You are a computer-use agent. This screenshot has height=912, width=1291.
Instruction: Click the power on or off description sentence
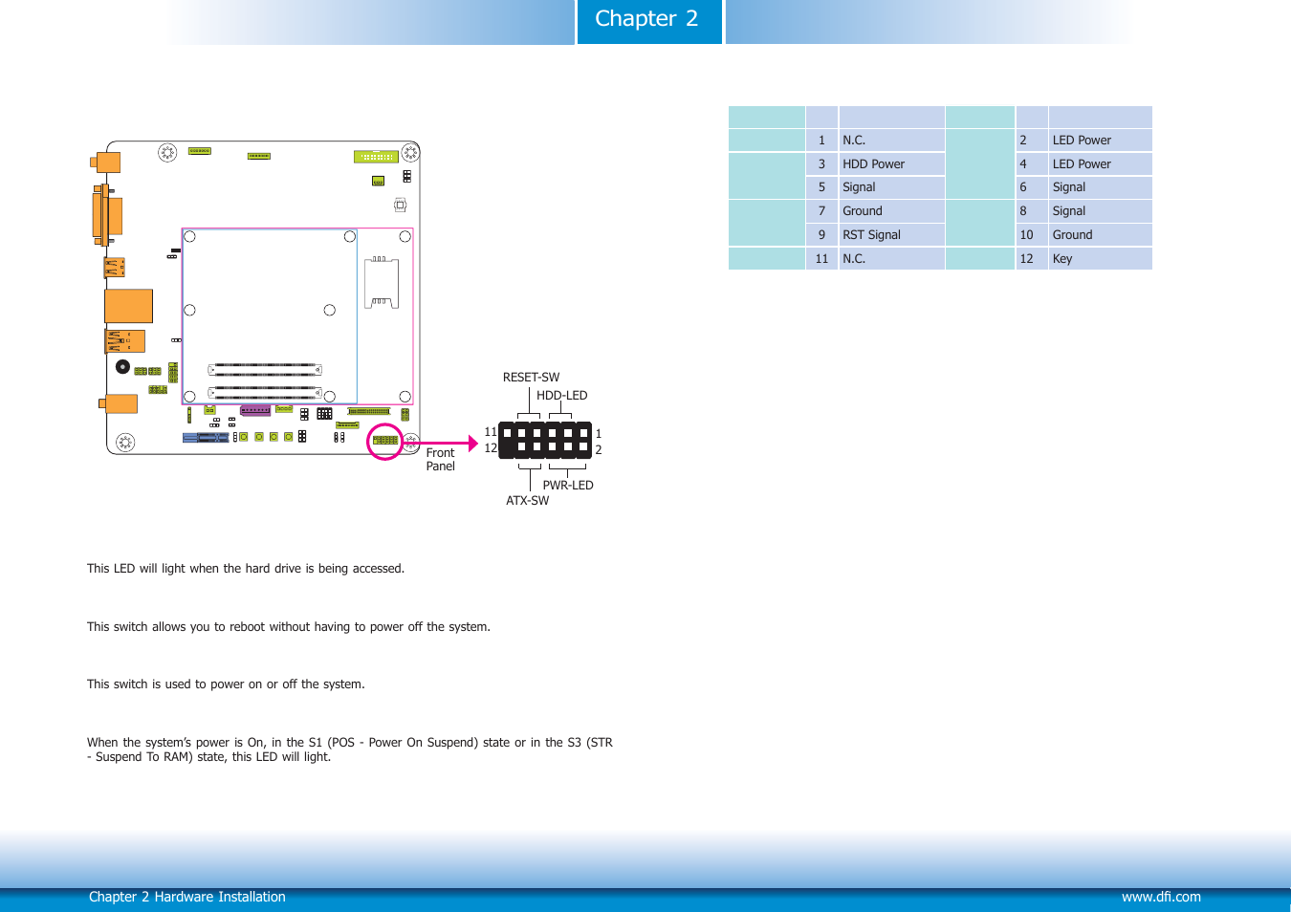(226, 684)
